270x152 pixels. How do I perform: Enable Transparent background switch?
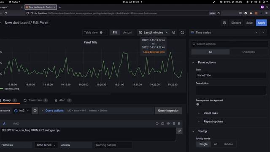click(199, 104)
